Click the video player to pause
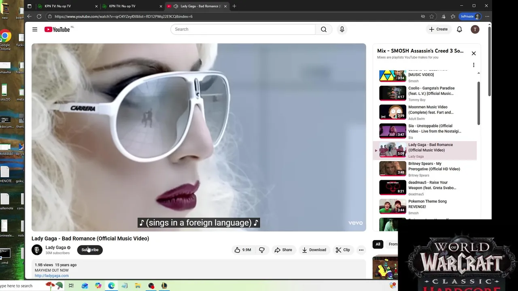 click(199, 137)
